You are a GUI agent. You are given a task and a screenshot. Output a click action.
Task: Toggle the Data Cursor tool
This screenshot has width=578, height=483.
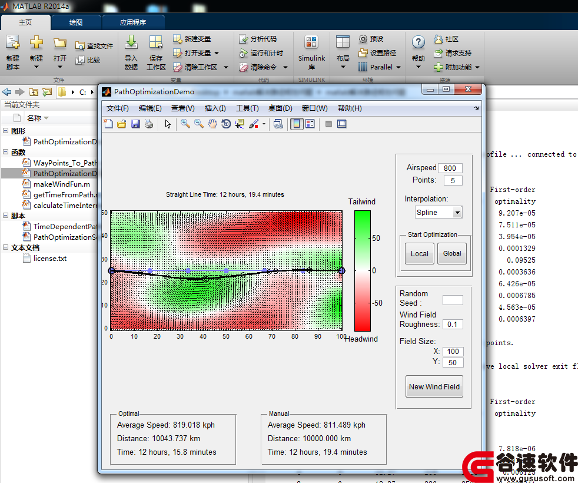(240, 124)
